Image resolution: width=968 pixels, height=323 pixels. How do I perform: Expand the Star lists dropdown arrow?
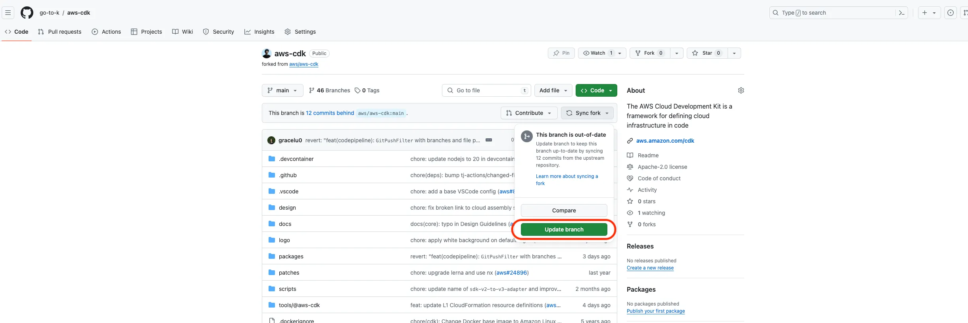(x=734, y=53)
